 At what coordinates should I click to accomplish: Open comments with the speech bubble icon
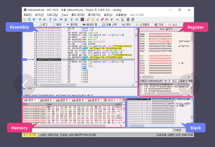coord(93,19)
